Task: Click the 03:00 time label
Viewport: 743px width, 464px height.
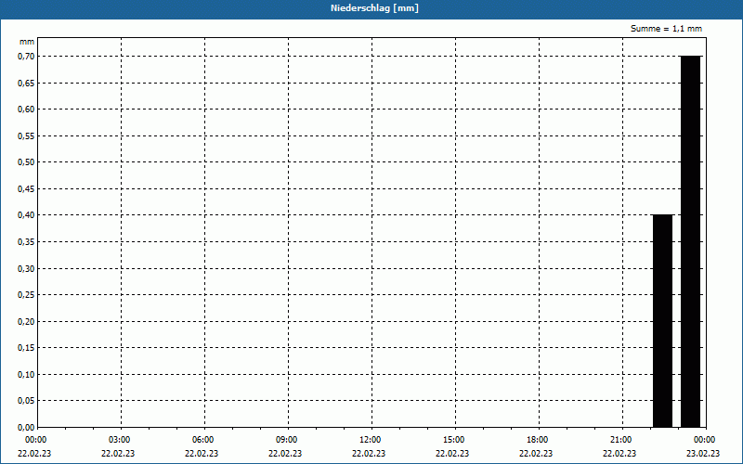Action: pos(119,440)
